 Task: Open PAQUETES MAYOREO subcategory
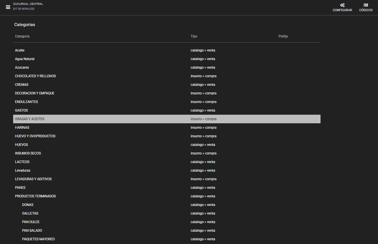(167, 239)
